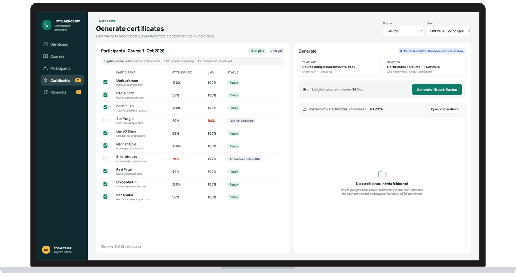This screenshot has width=516, height=276.
Task: Toggle Sophie Tan's checkbox
Action: [106, 107]
